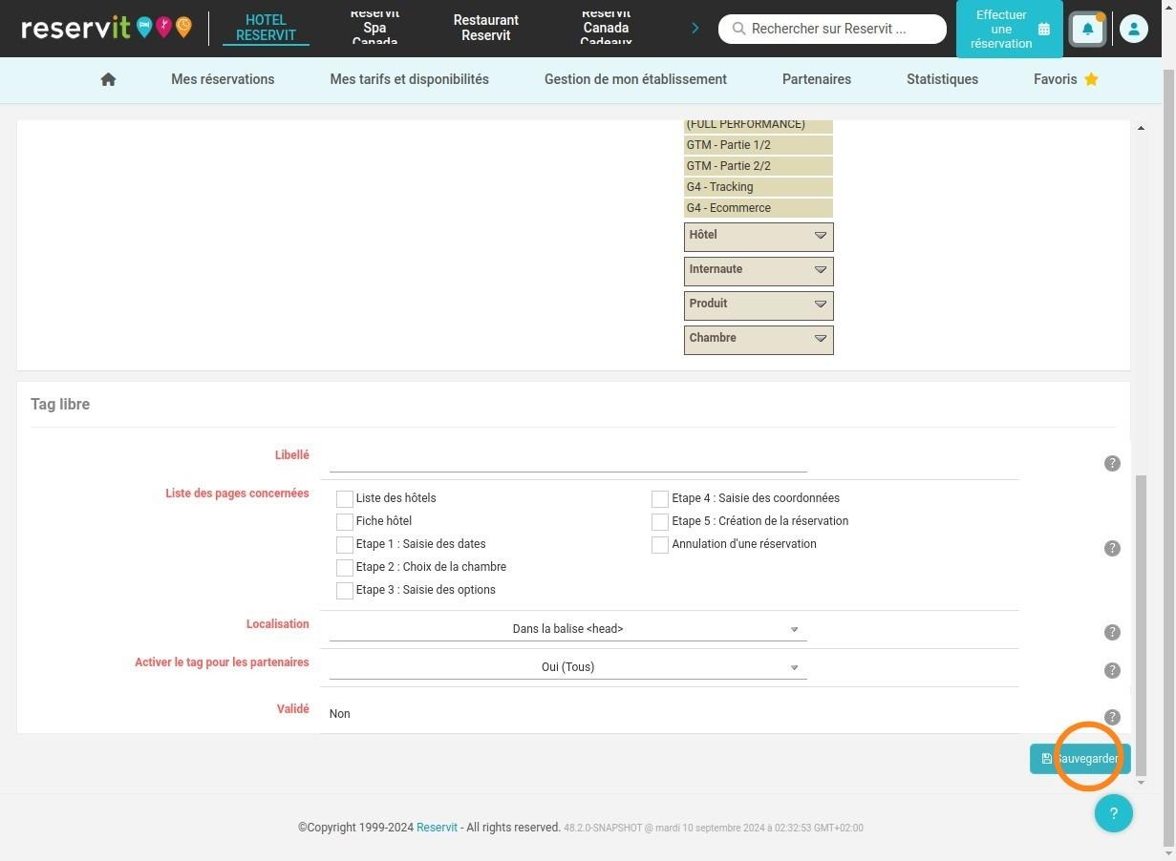The width and height of the screenshot is (1176, 861).
Task: Click the reservit logo
Action: coord(106,28)
